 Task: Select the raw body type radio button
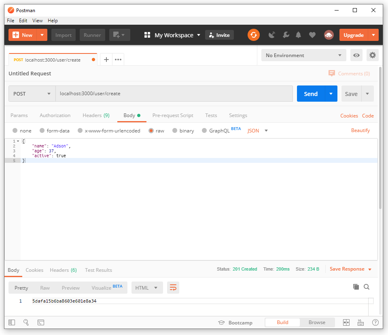tap(151, 130)
